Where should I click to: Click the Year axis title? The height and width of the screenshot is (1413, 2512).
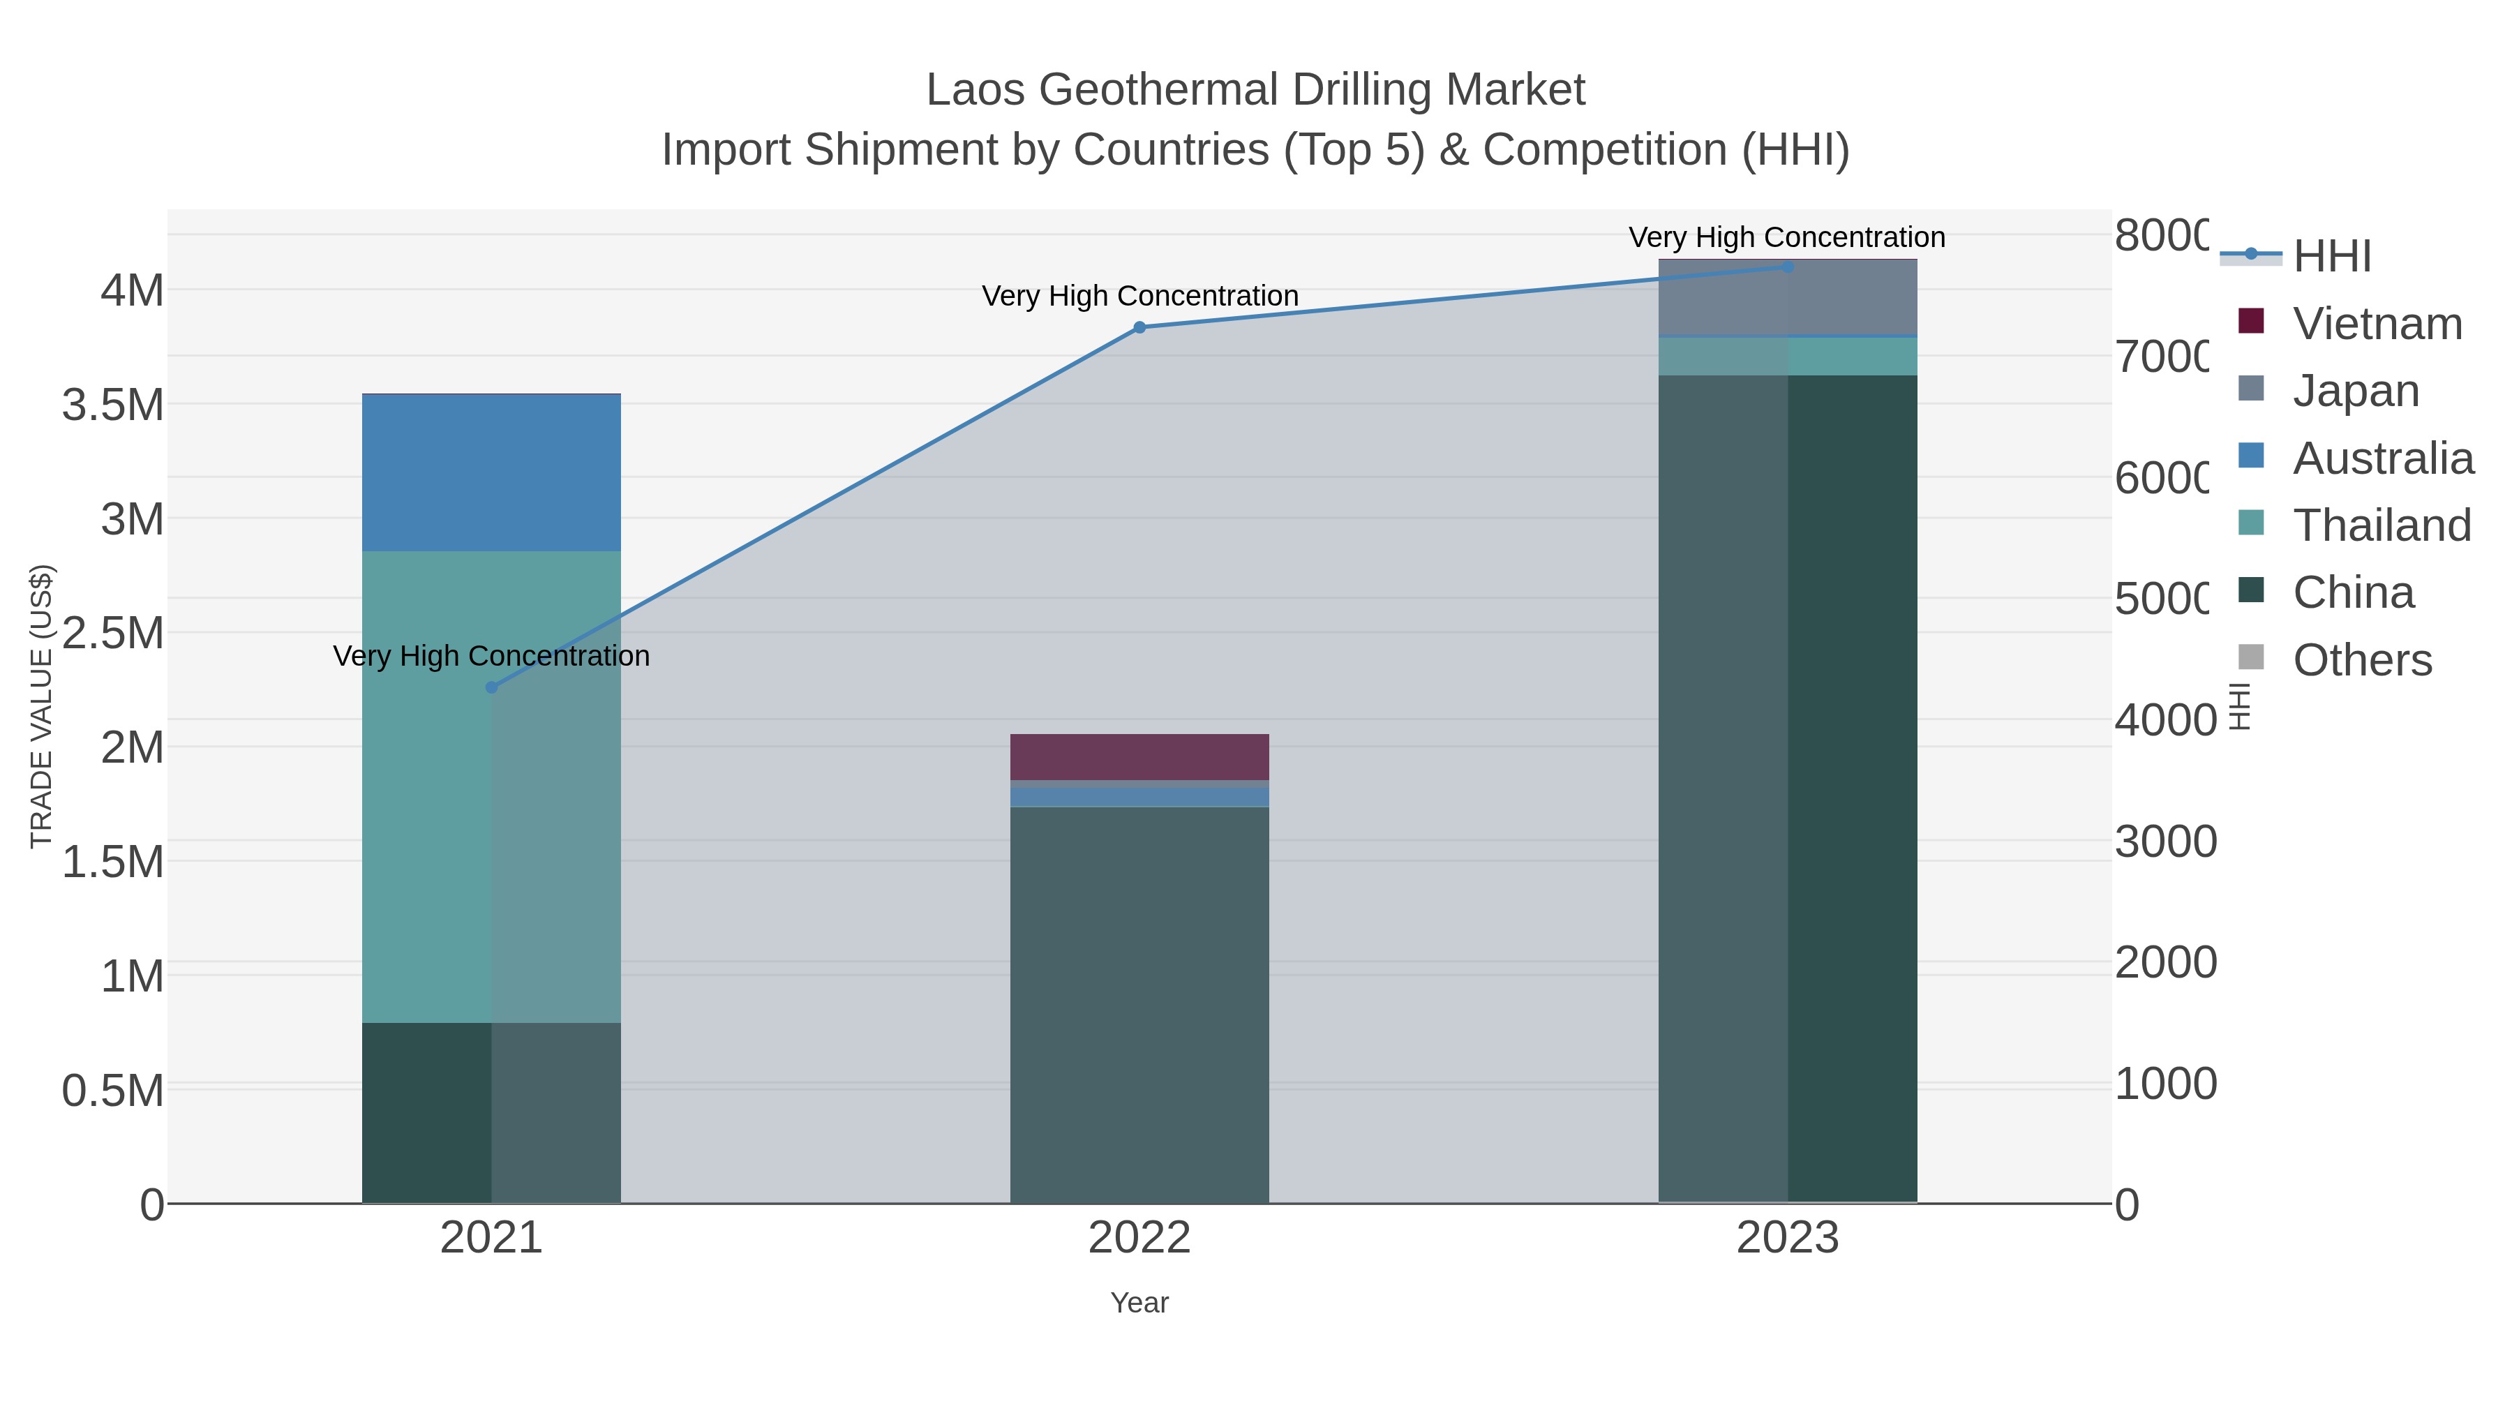(x=1139, y=1303)
